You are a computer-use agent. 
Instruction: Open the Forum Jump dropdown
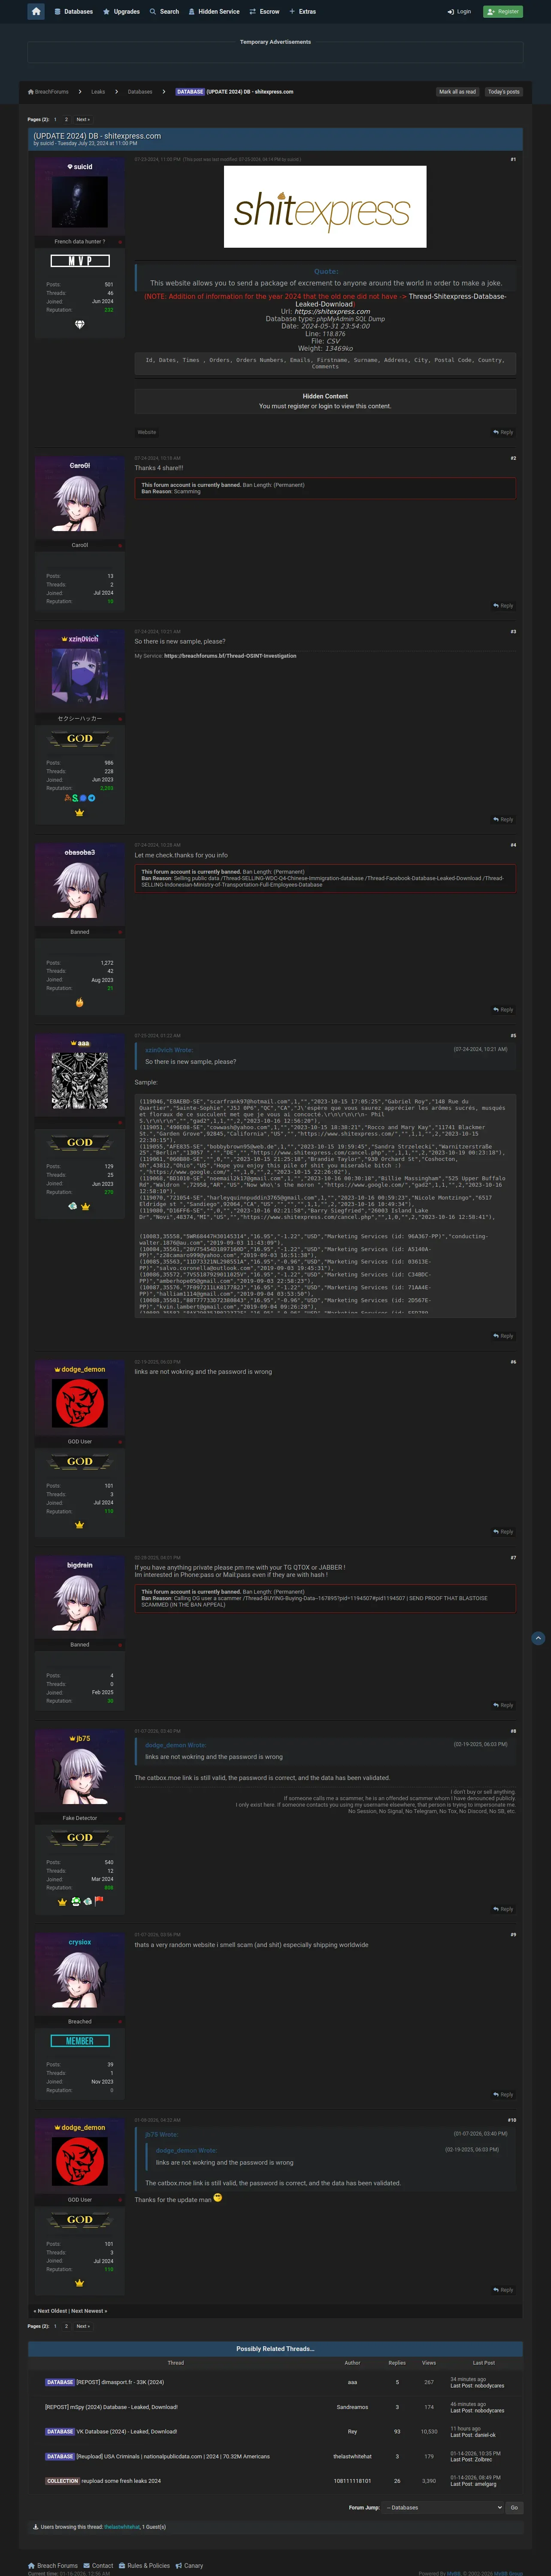(x=443, y=2507)
